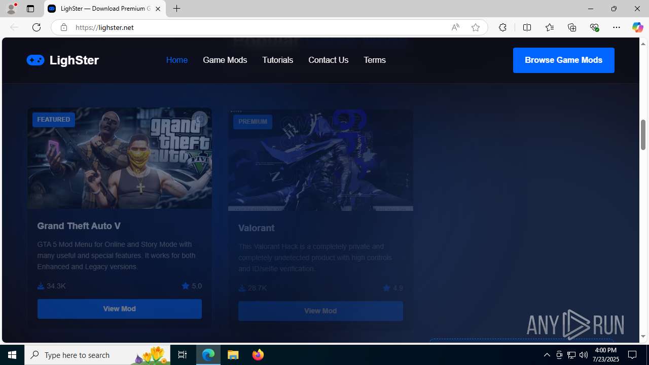Click the FEATURED badge on GTA card
Viewport: 649px width, 365px height.
coord(54,120)
